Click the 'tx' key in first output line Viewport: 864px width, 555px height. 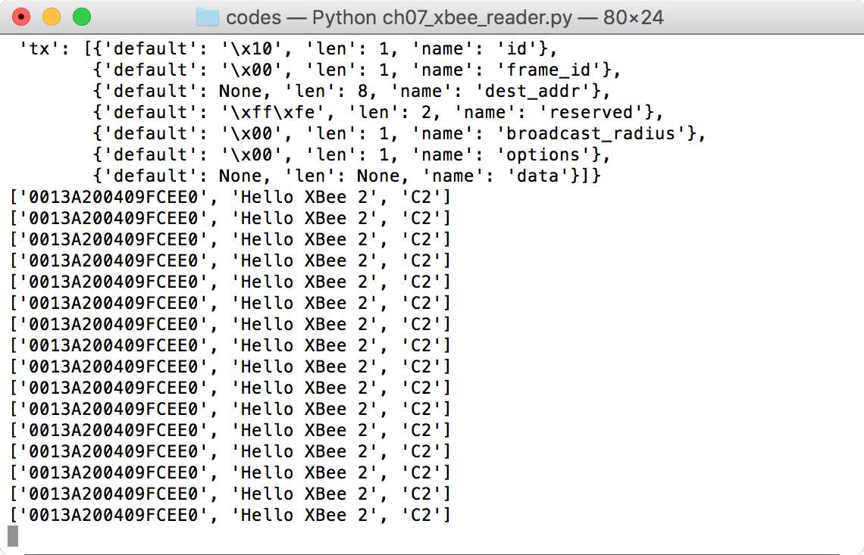click(x=39, y=49)
